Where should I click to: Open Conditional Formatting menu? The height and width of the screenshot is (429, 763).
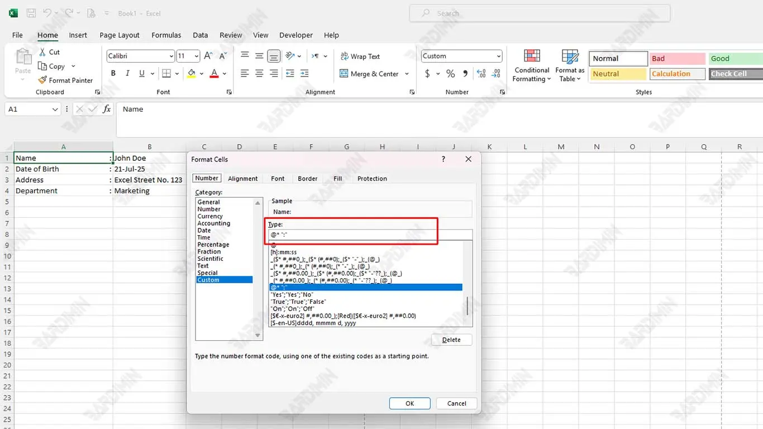pyautogui.click(x=532, y=66)
